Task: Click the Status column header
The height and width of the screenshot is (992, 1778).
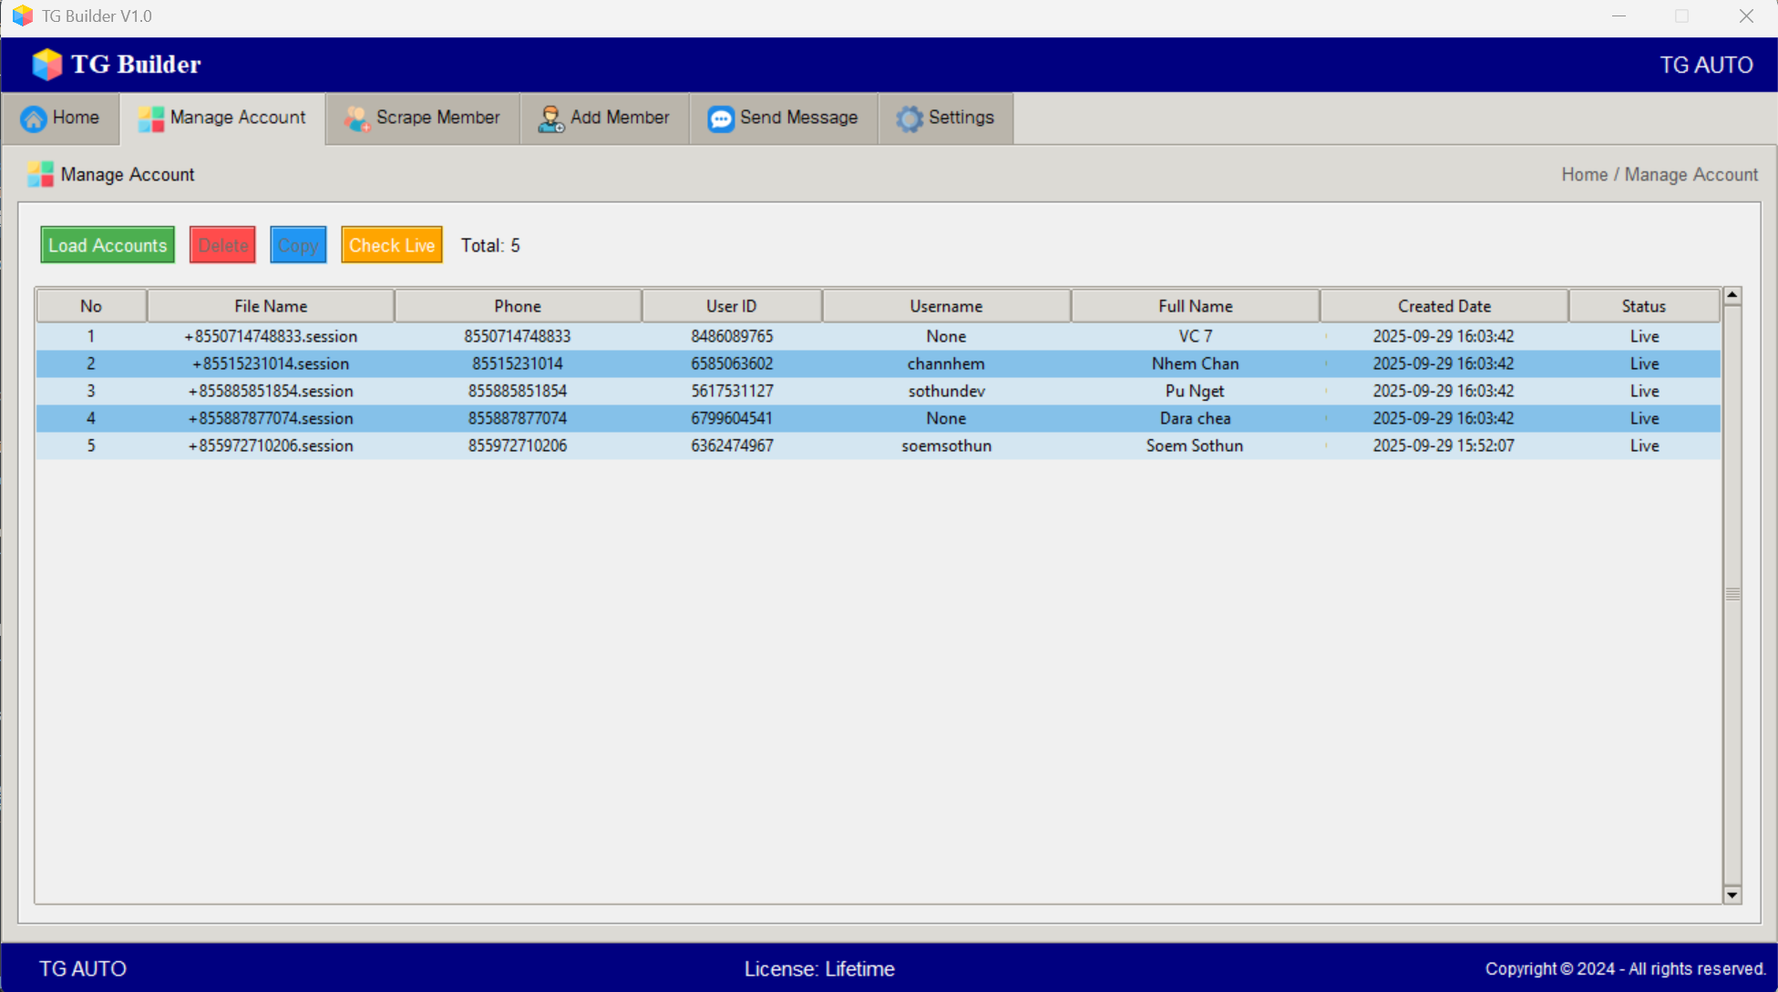Action: pos(1643,306)
